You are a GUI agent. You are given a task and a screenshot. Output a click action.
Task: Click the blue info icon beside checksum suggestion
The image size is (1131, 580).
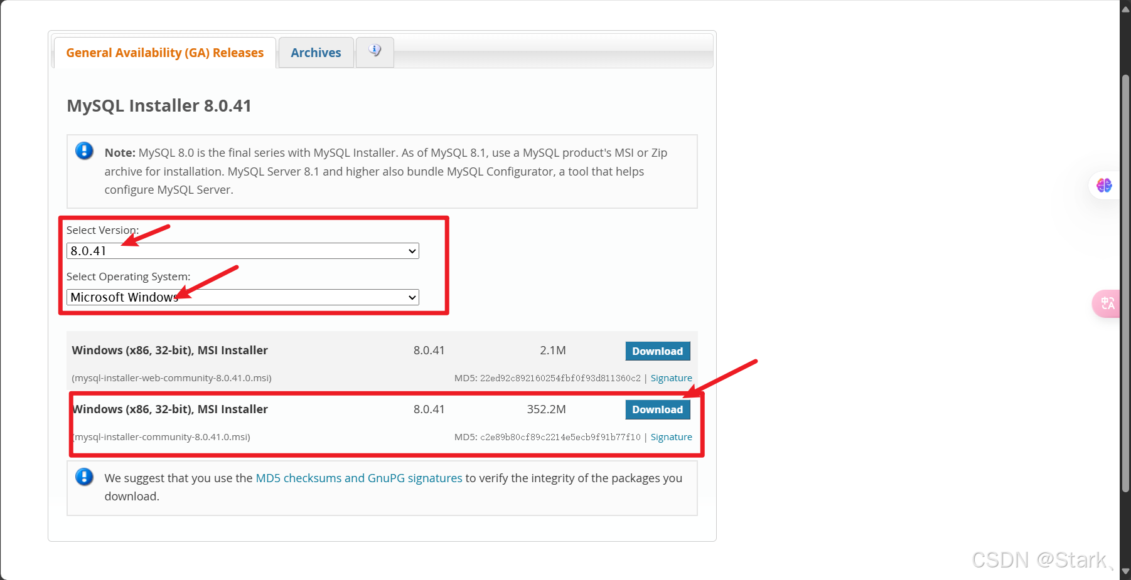[84, 477]
